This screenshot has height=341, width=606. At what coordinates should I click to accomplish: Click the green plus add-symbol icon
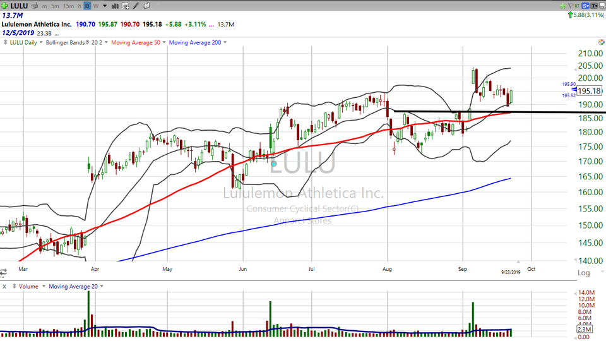[4, 6]
